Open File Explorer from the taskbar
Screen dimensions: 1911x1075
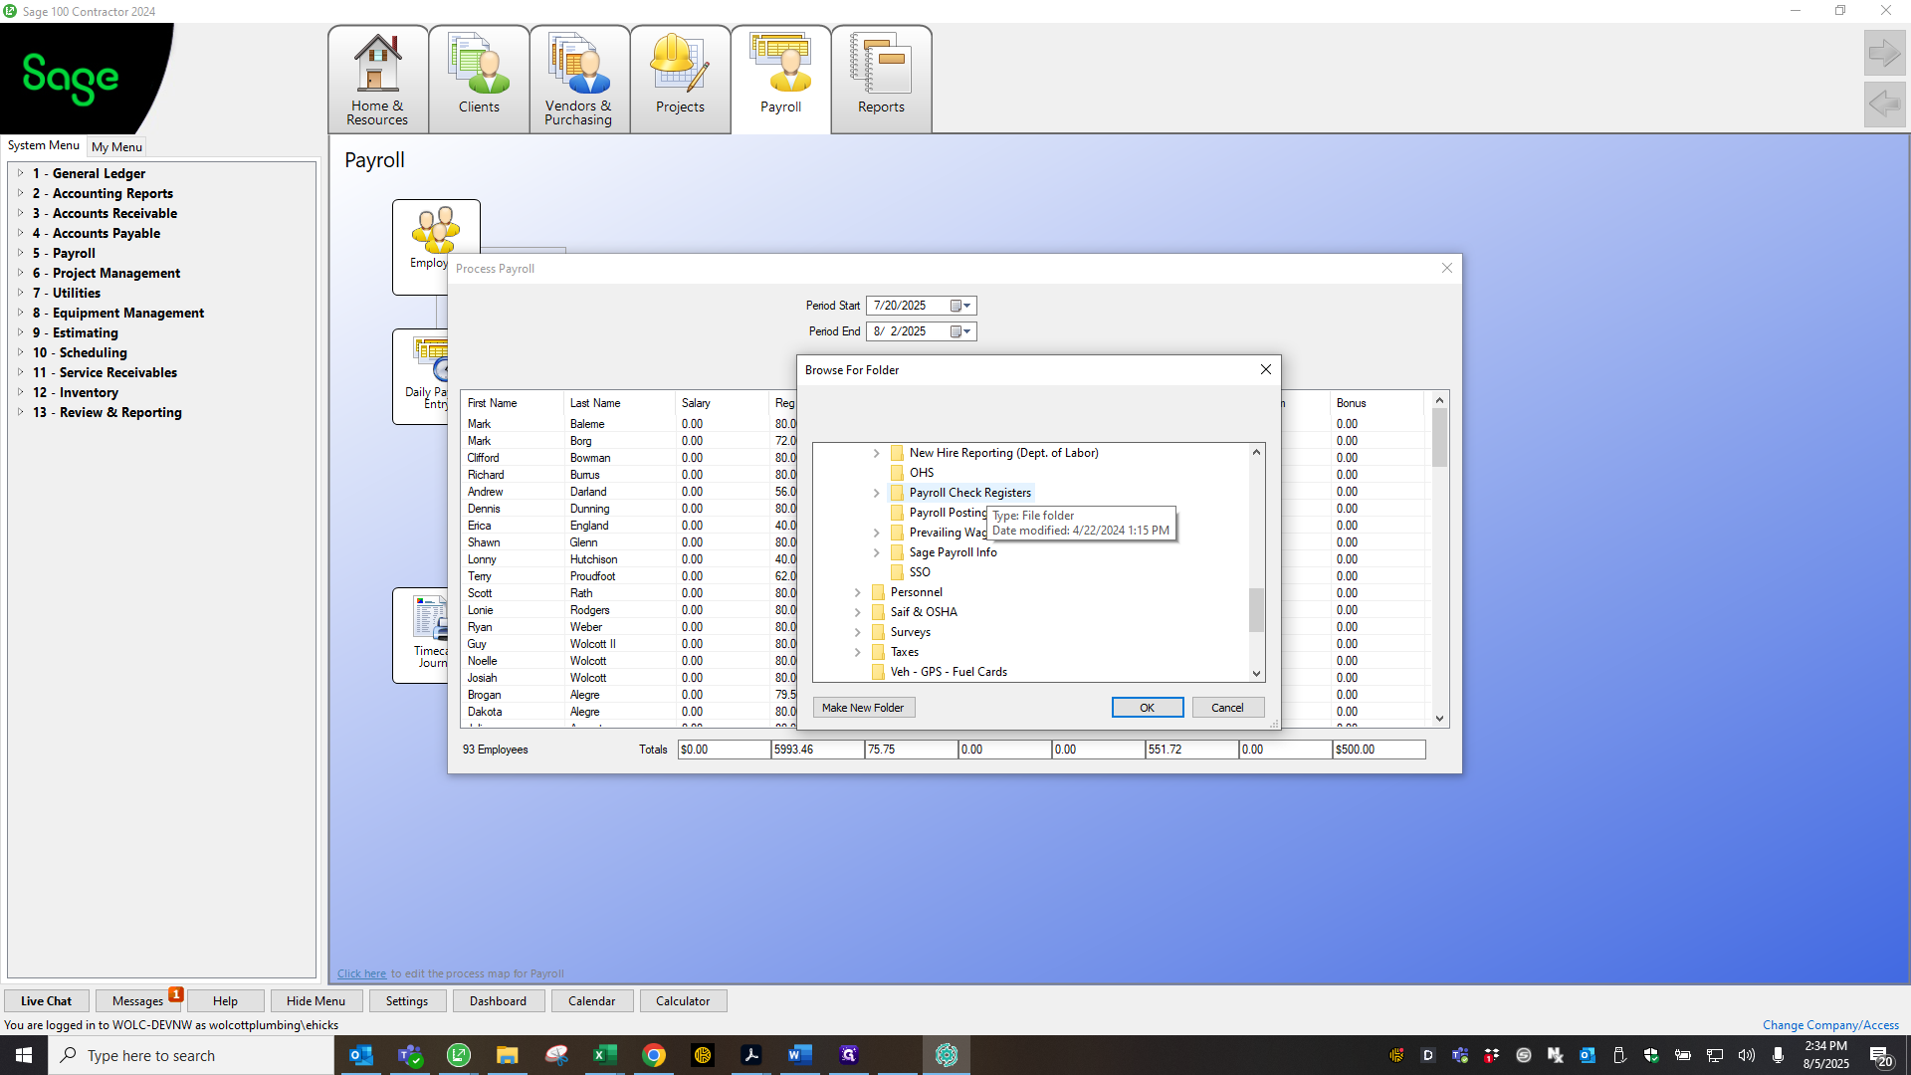[x=507, y=1055]
